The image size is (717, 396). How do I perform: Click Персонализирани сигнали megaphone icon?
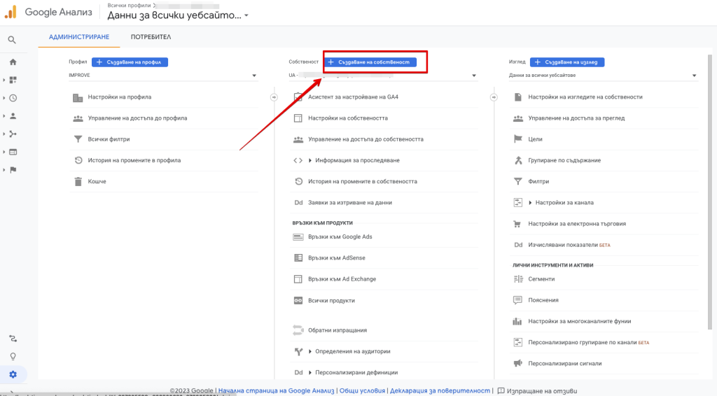pyautogui.click(x=517, y=364)
